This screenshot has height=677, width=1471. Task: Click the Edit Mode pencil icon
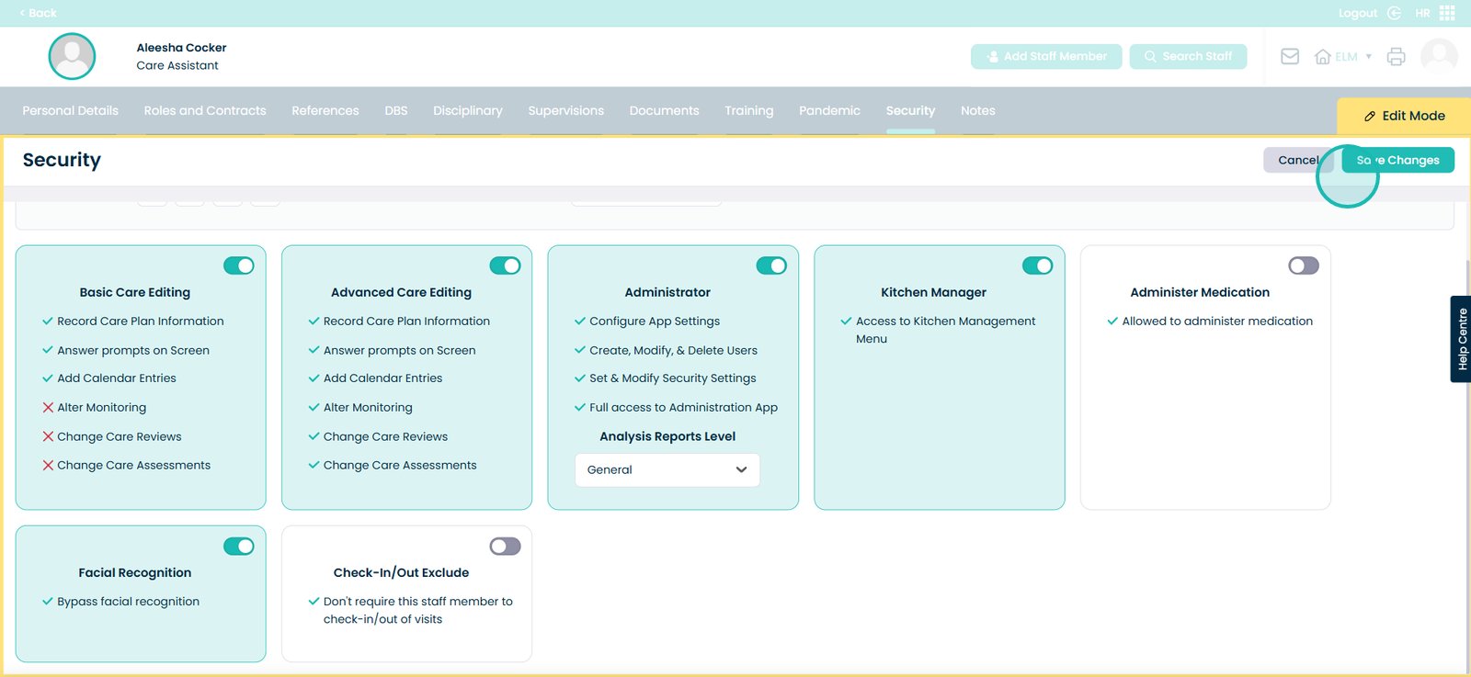(1370, 117)
